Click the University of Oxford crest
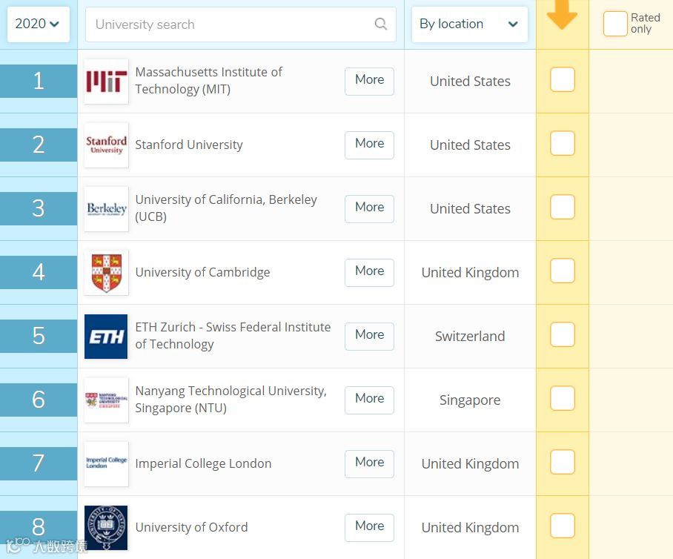This screenshot has width=673, height=559. coord(106,528)
